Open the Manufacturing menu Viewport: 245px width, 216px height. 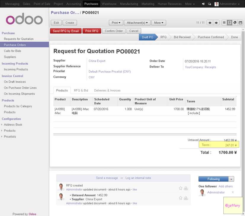point(129,4)
